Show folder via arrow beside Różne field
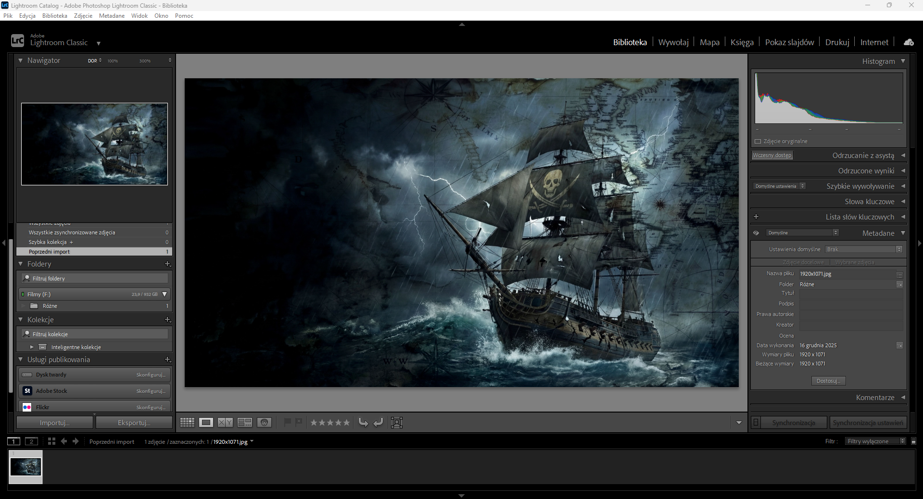Image resolution: width=923 pixels, height=499 pixels. coord(899,284)
